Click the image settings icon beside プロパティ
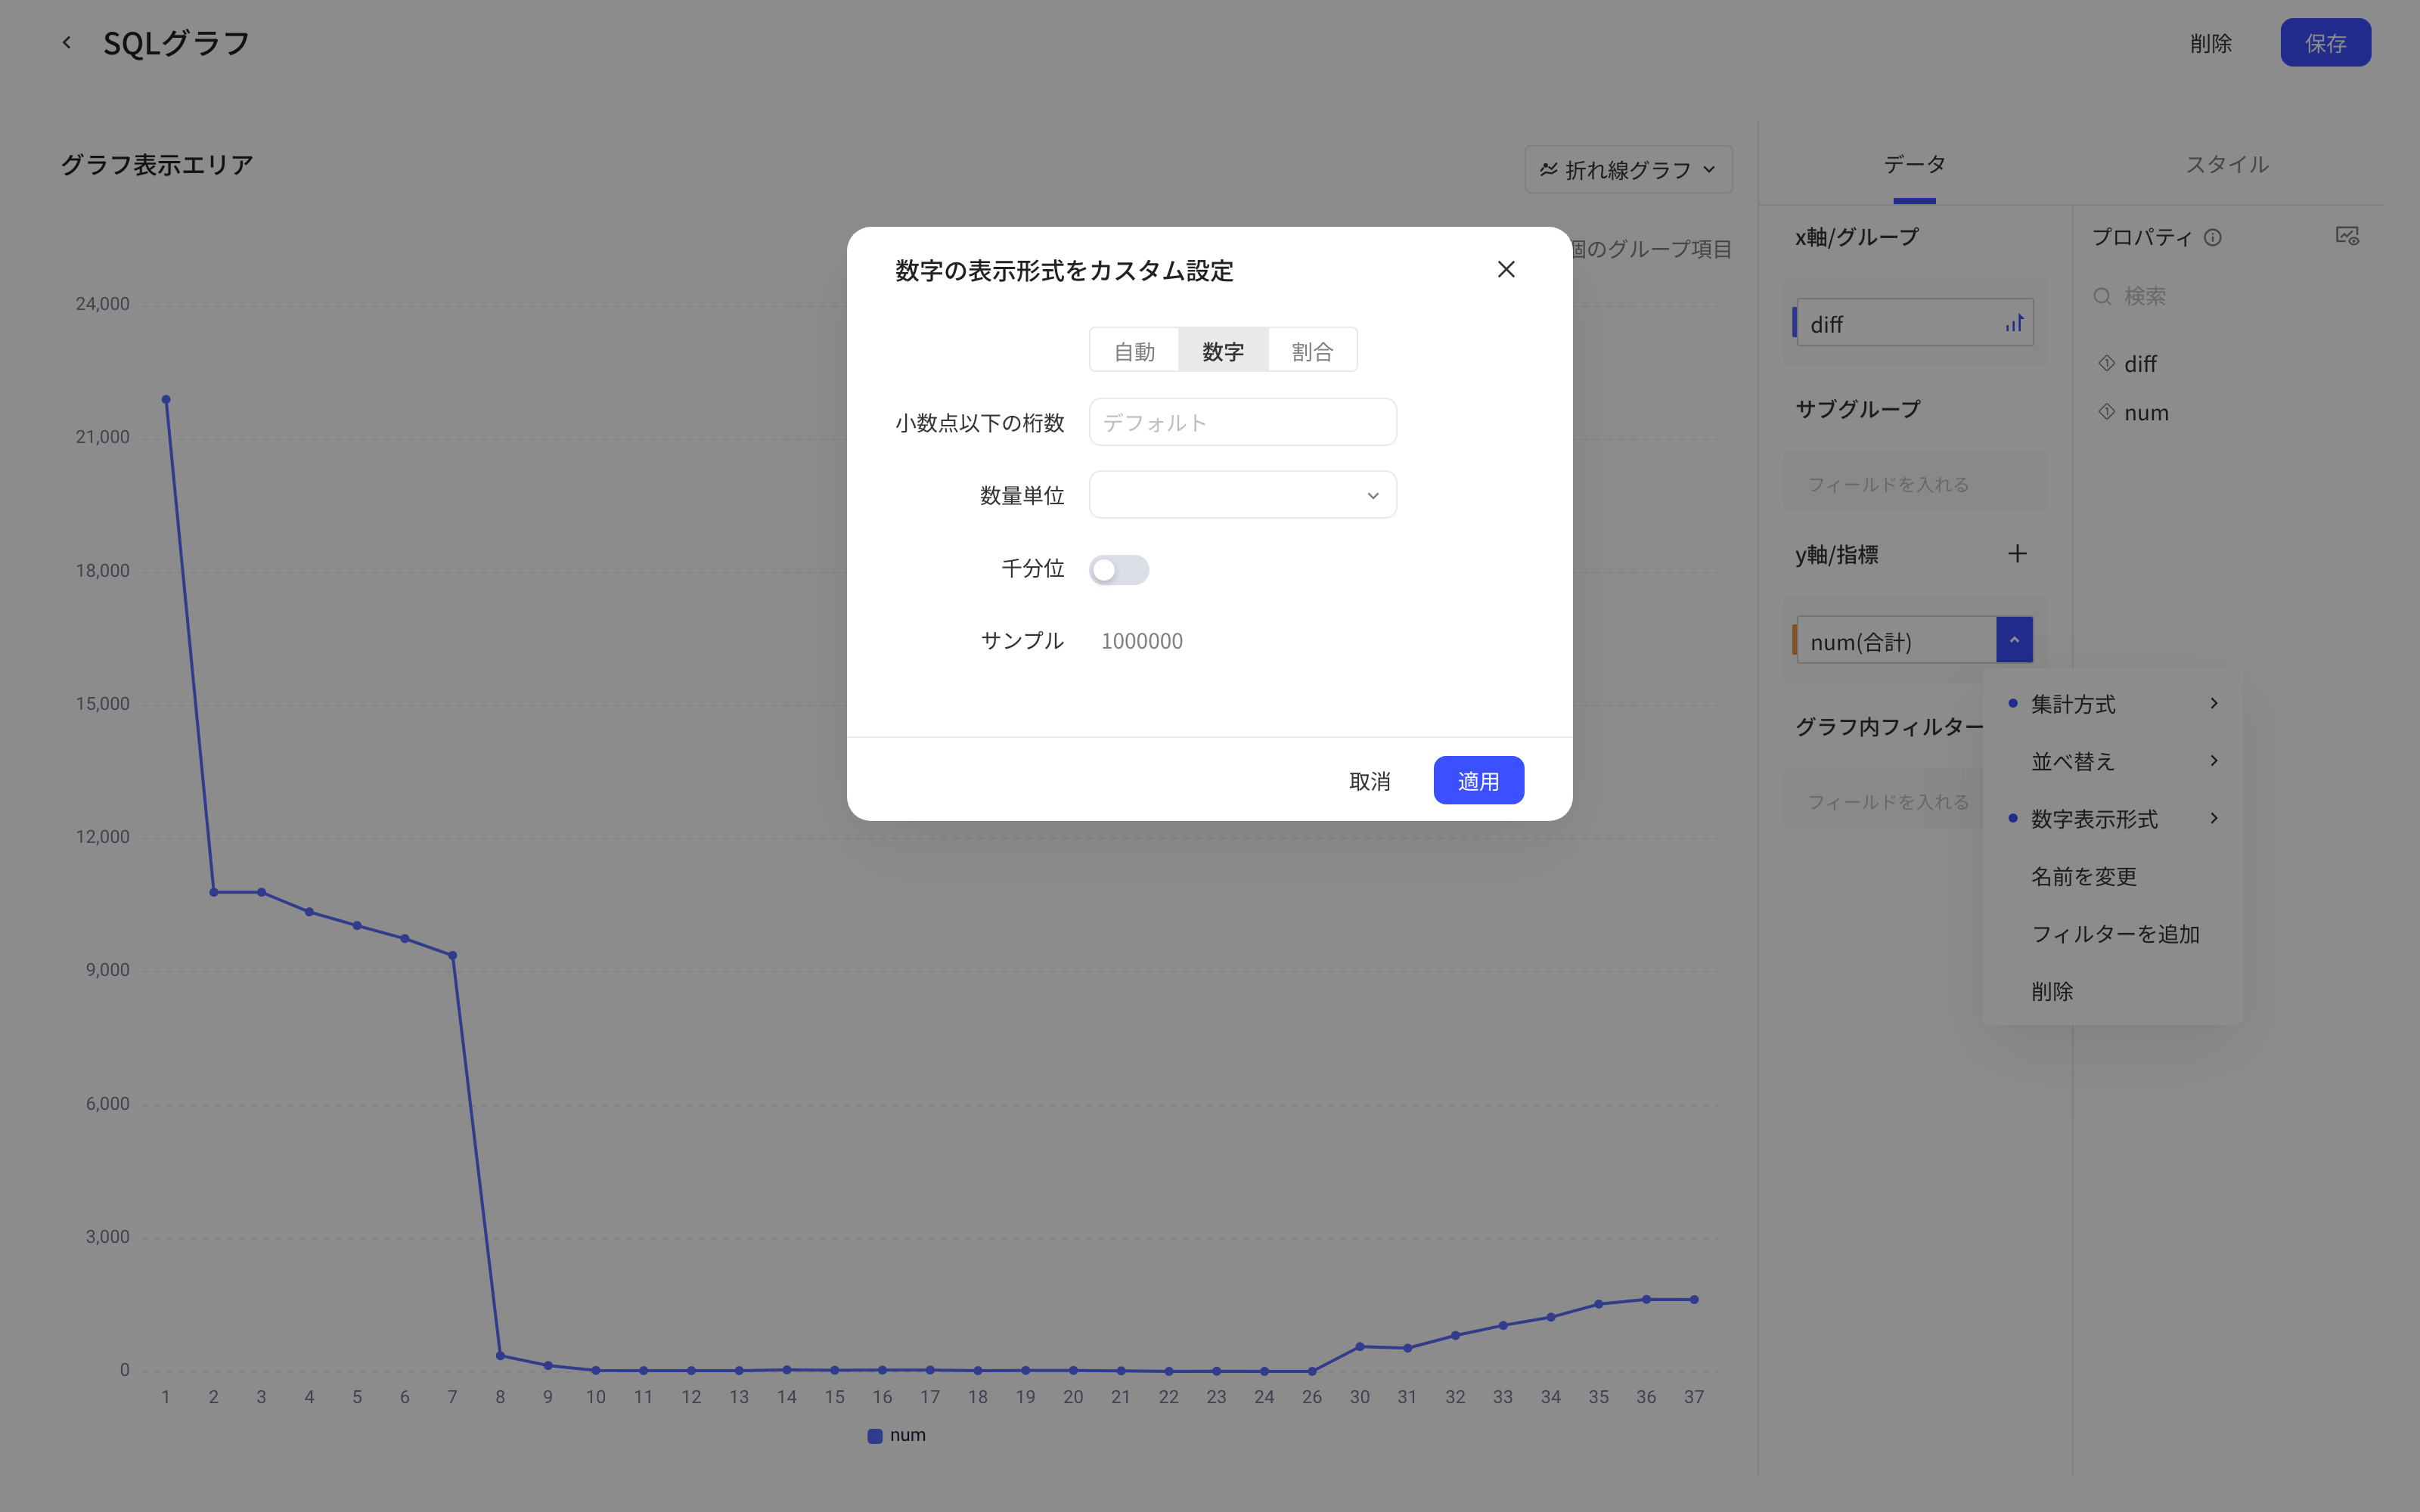Image resolution: width=2420 pixels, height=1512 pixels. point(2347,236)
